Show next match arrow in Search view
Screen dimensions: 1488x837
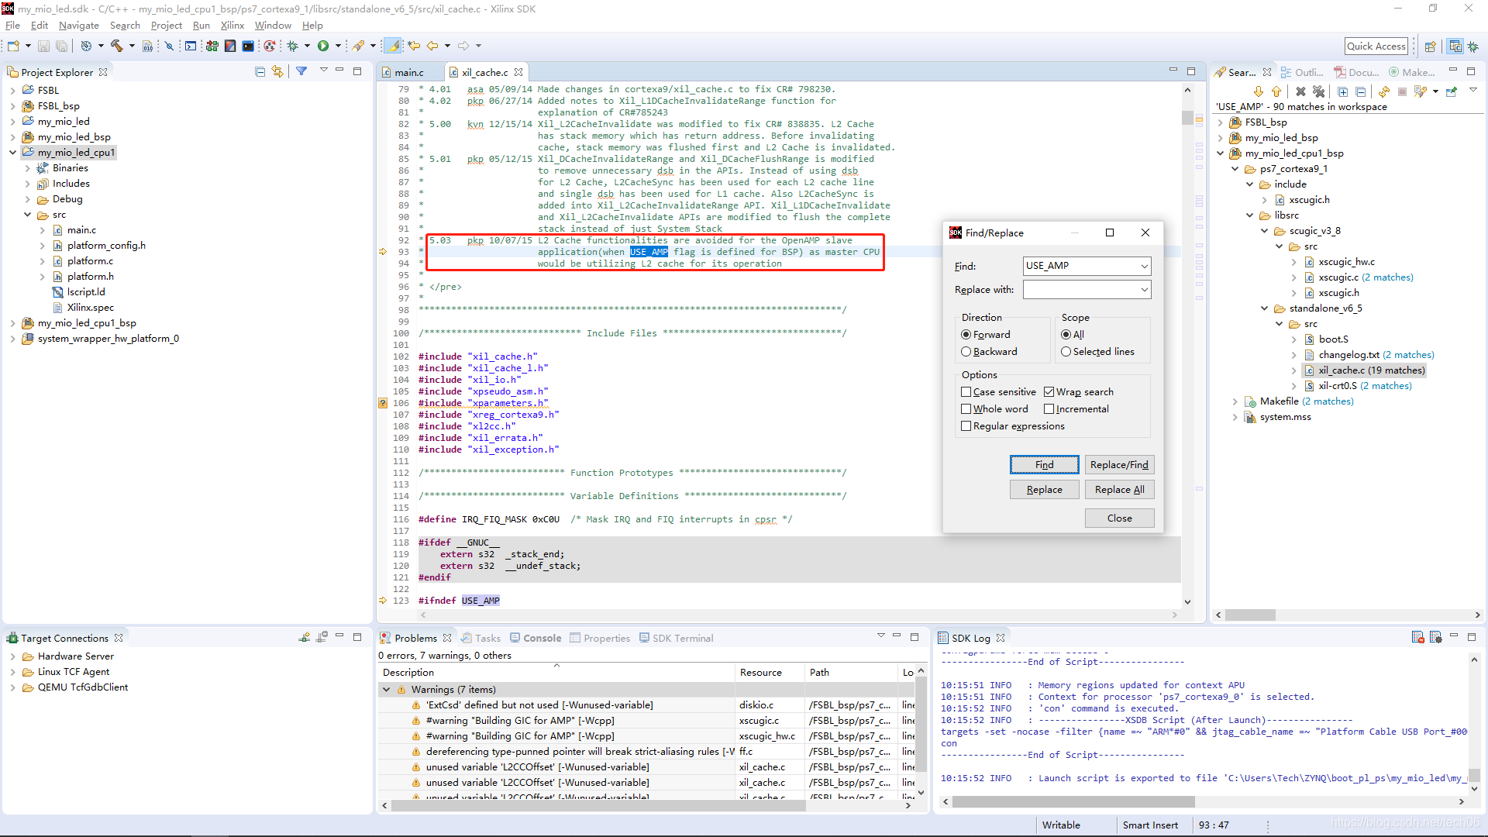click(1258, 91)
